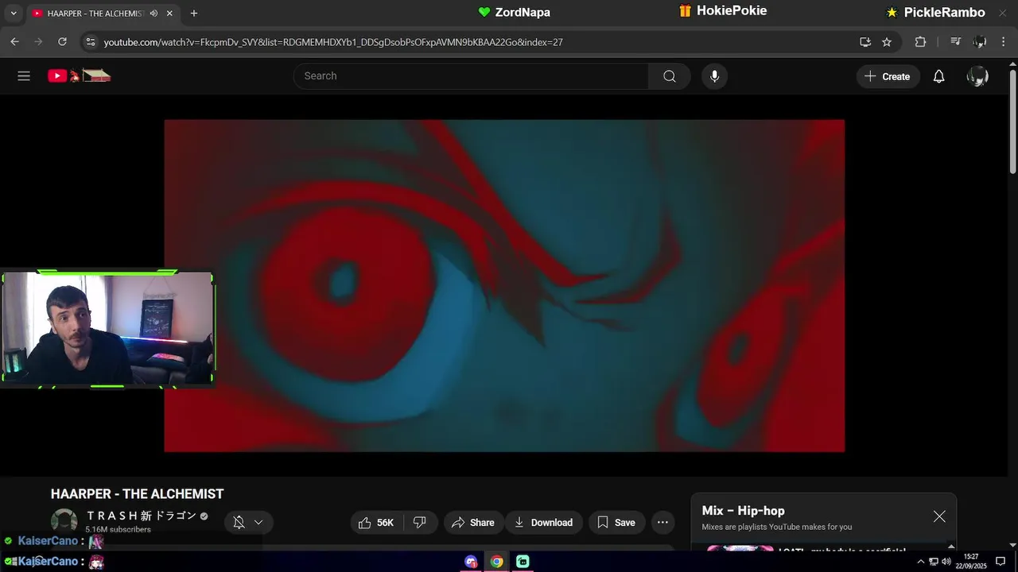This screenshot has width=1018, height=572.
Task: Open the purple round app in the taskbar
Action: 471,562
